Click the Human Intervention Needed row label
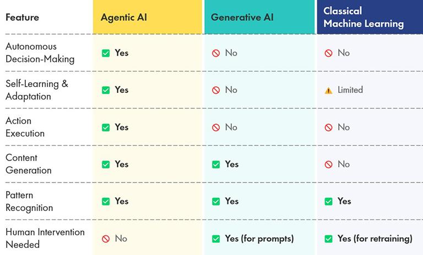Image resolution: width=423 pixels, height=255 pixels. [45, 239]
